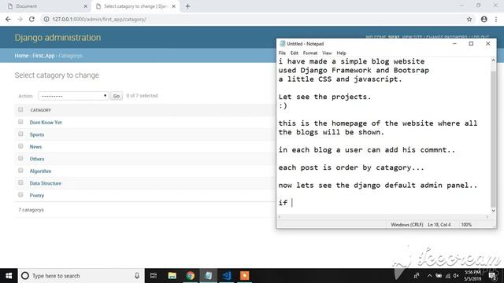Tick the select-all CATAGORY header checkbox
The height and width of the screenshot is (283, 504).
[x=20, y=110]
